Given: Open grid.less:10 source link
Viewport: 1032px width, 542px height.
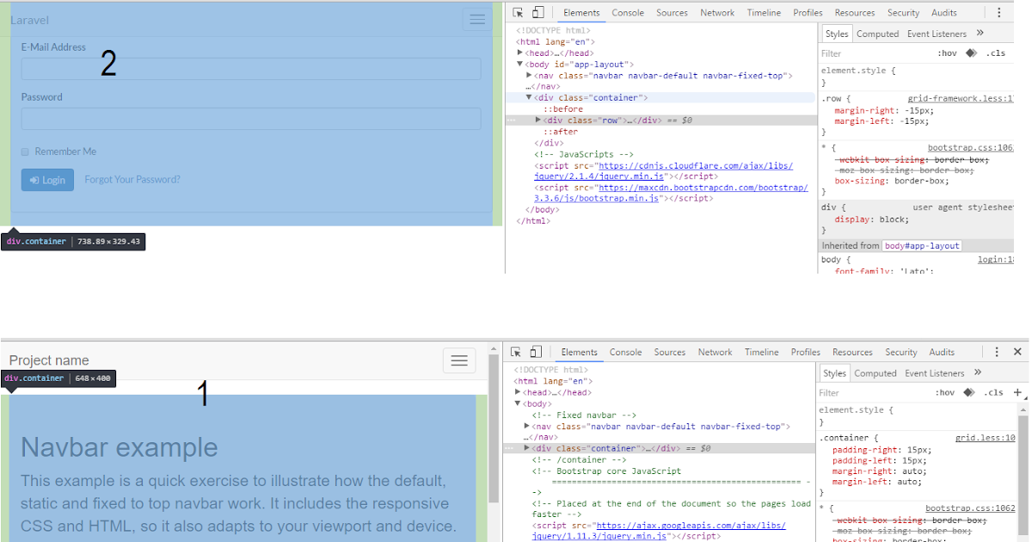Looking at the screenshot, I should 986,437.
